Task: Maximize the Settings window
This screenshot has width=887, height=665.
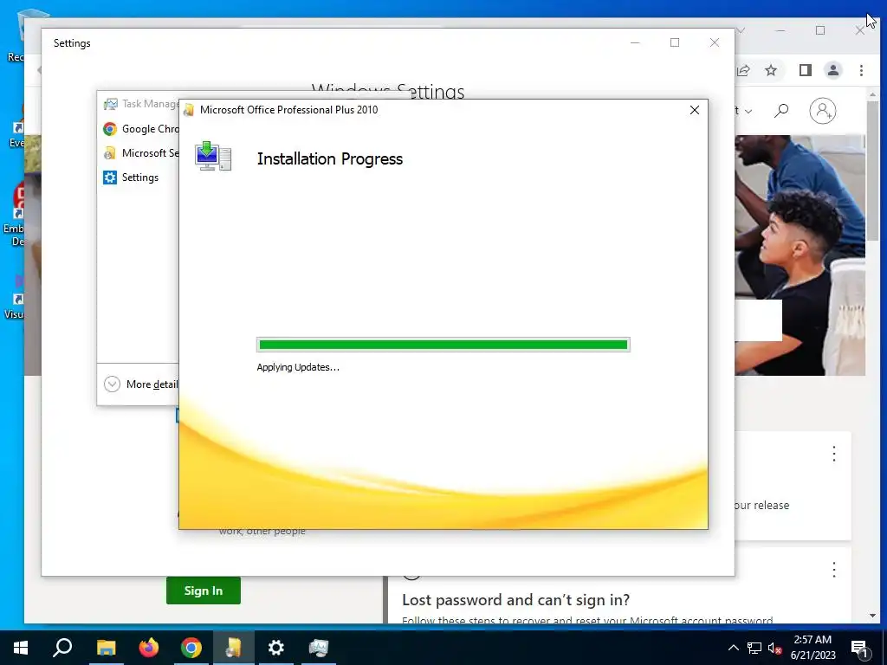Action: [674, 42]
